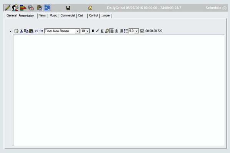
Task: Switch to the Commercial tab
Action: (x=68, y=15)
